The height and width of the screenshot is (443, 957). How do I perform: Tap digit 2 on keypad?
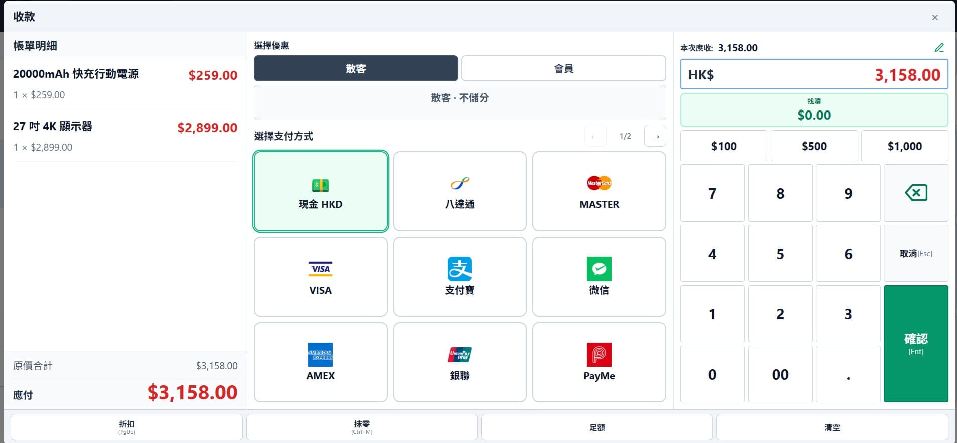pyautogui.click(x=780, y=313)
